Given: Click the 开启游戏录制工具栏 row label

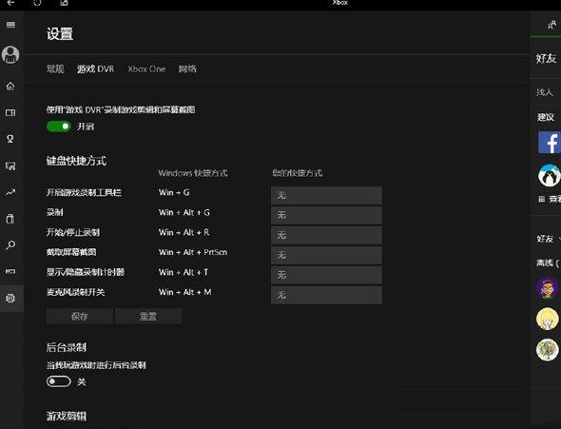Looking at the screenshot, I should click(x=84, y=192).
